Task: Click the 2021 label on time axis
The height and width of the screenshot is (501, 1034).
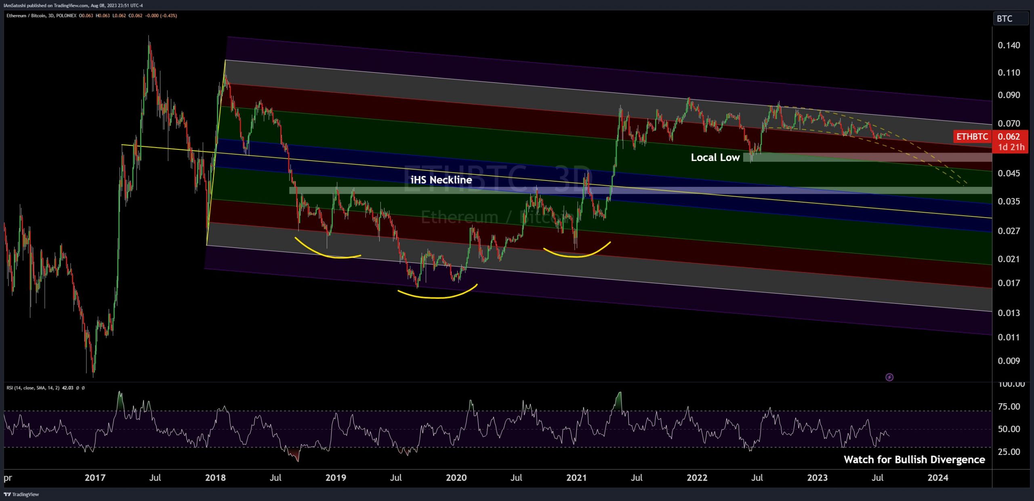Action: coord(576,478)
